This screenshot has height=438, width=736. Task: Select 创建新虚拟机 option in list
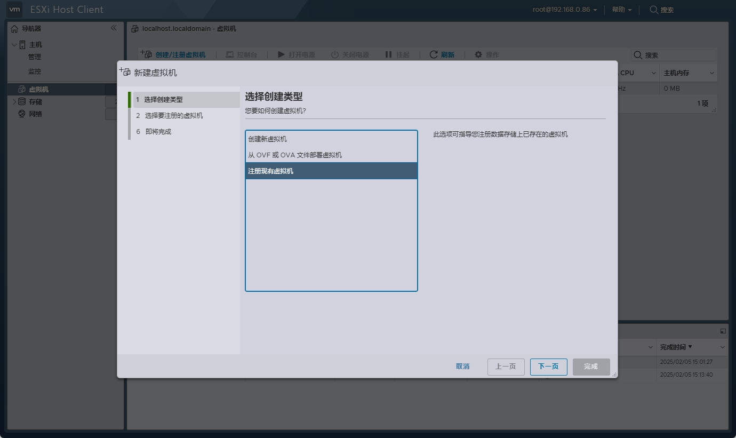coord(268,139)
